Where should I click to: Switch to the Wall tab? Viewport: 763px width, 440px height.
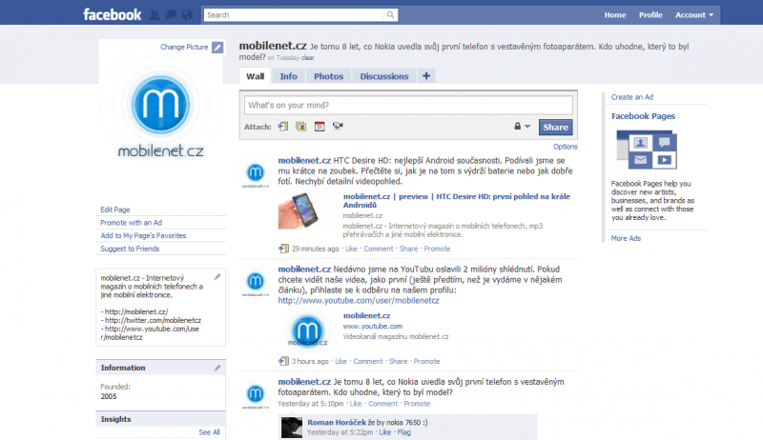[x=255, y=76]
